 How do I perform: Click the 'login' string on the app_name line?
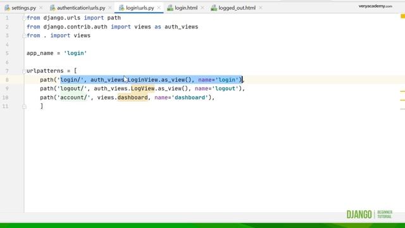point(75,53)
